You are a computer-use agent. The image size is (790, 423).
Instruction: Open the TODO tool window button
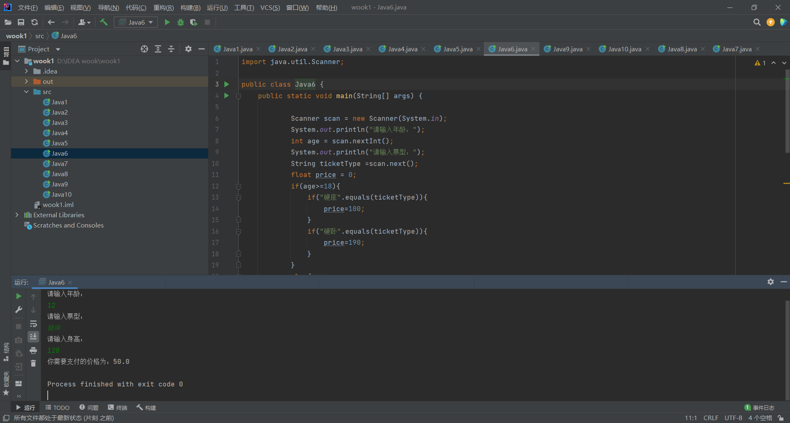tap(58, 407)
